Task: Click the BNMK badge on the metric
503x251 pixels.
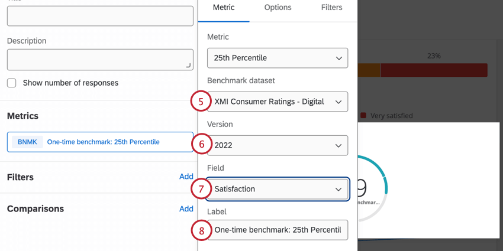Action: pos(27,142)
